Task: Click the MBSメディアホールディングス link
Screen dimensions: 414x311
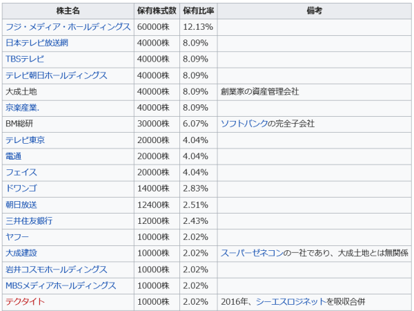Action: click(x=60, y=285)
